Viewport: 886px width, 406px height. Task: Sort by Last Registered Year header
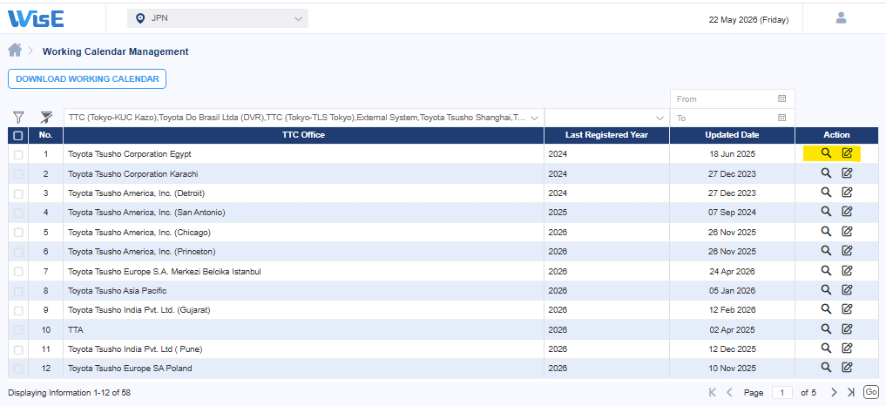click(x=607, y=134)
